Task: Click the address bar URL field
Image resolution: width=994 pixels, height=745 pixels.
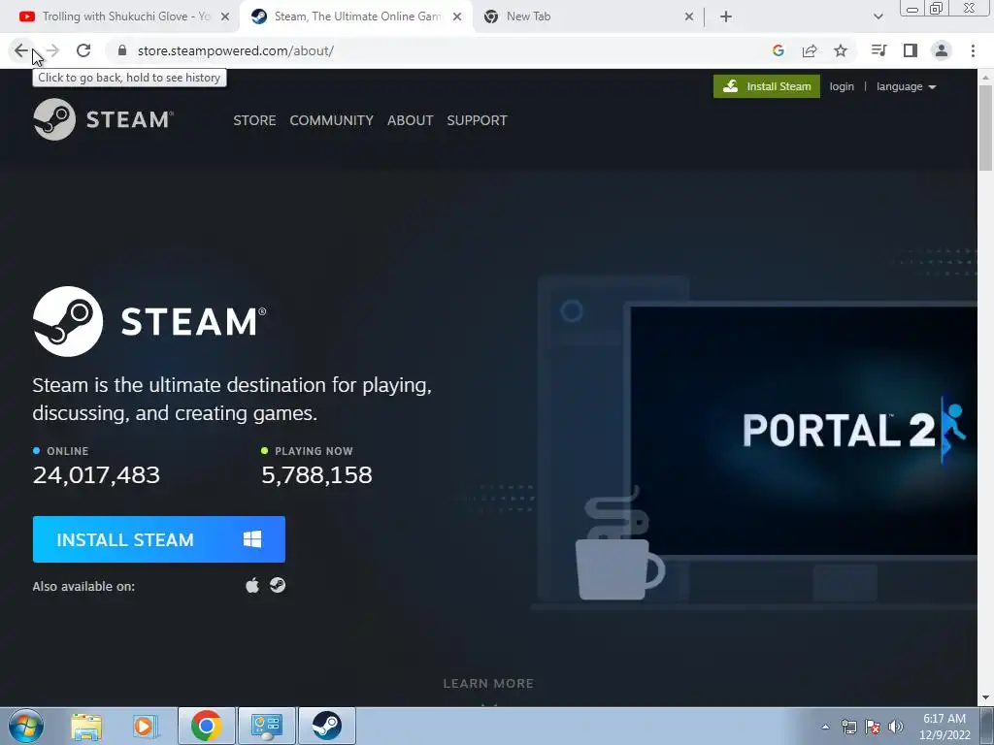Action: [438, 50]
